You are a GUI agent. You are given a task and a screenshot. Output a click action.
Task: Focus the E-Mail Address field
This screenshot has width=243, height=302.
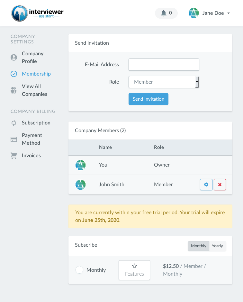[164, 65]
